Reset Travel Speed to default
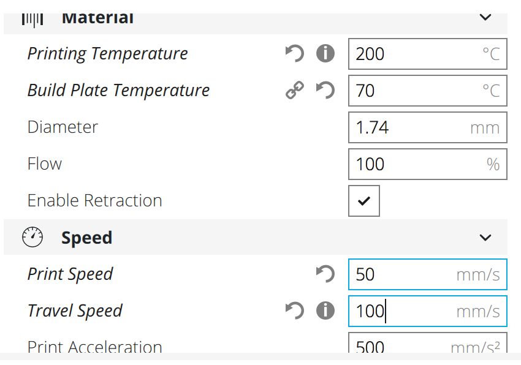Screen dimensions: 521x365 295,310
